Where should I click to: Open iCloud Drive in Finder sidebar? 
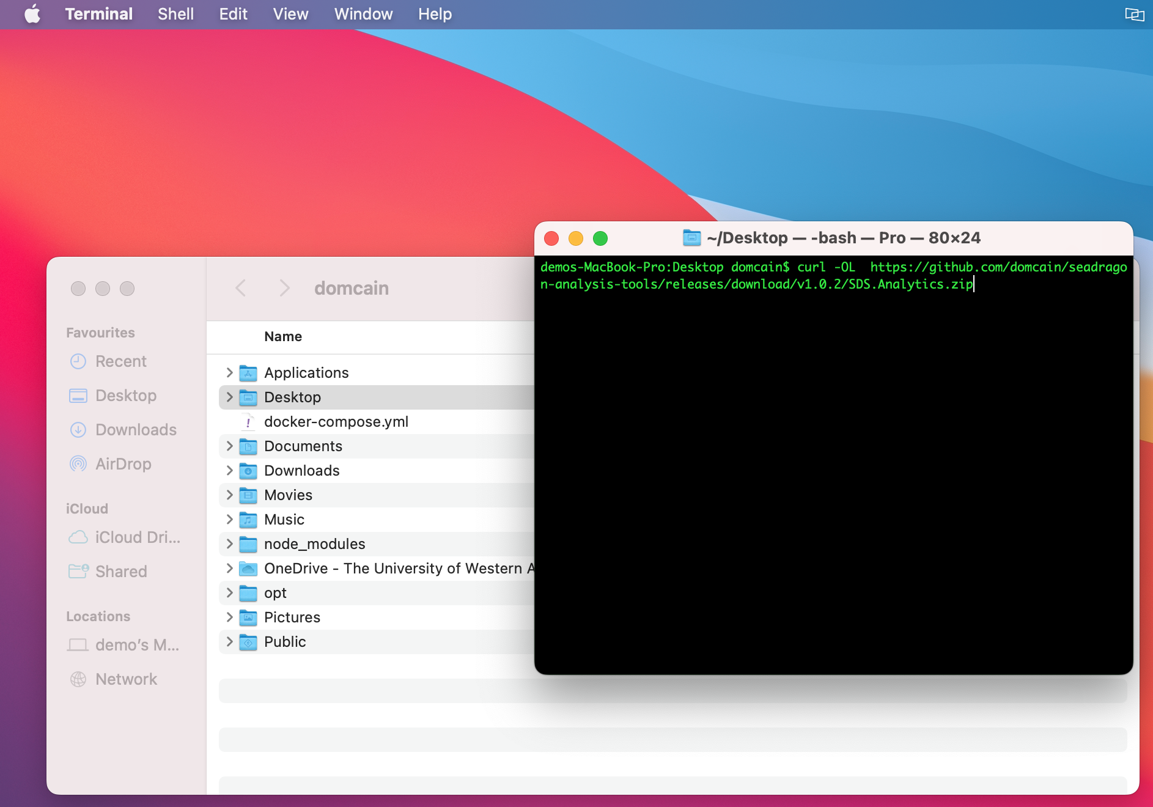[x=124, y=537]
